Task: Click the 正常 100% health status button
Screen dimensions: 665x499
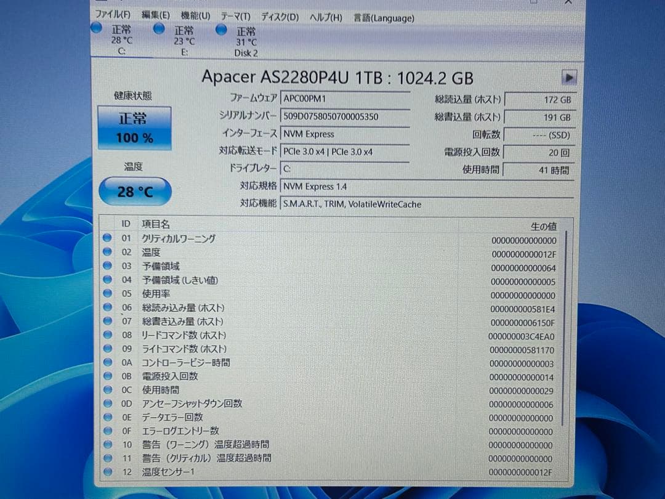Action: pyautogui.click(x=134, y=126)
